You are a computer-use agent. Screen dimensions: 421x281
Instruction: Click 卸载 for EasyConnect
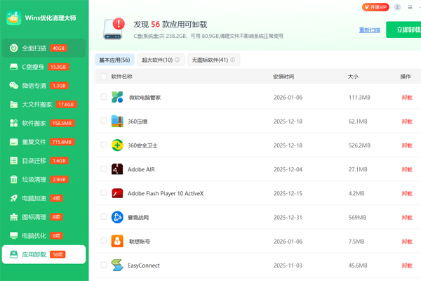(x=407, y=266)
